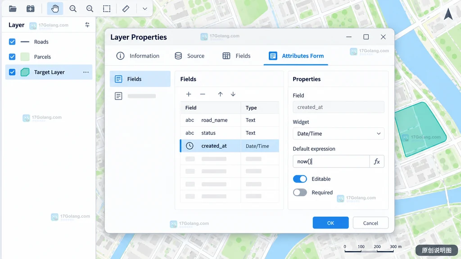Activate the rectangle selection tool

point(107,9)
